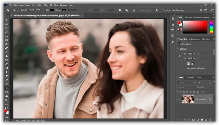The height and width of the screenshot is (125, 219).
Task: Open the Edit Toolbar three-dots button
Action: tap(7, 104)
